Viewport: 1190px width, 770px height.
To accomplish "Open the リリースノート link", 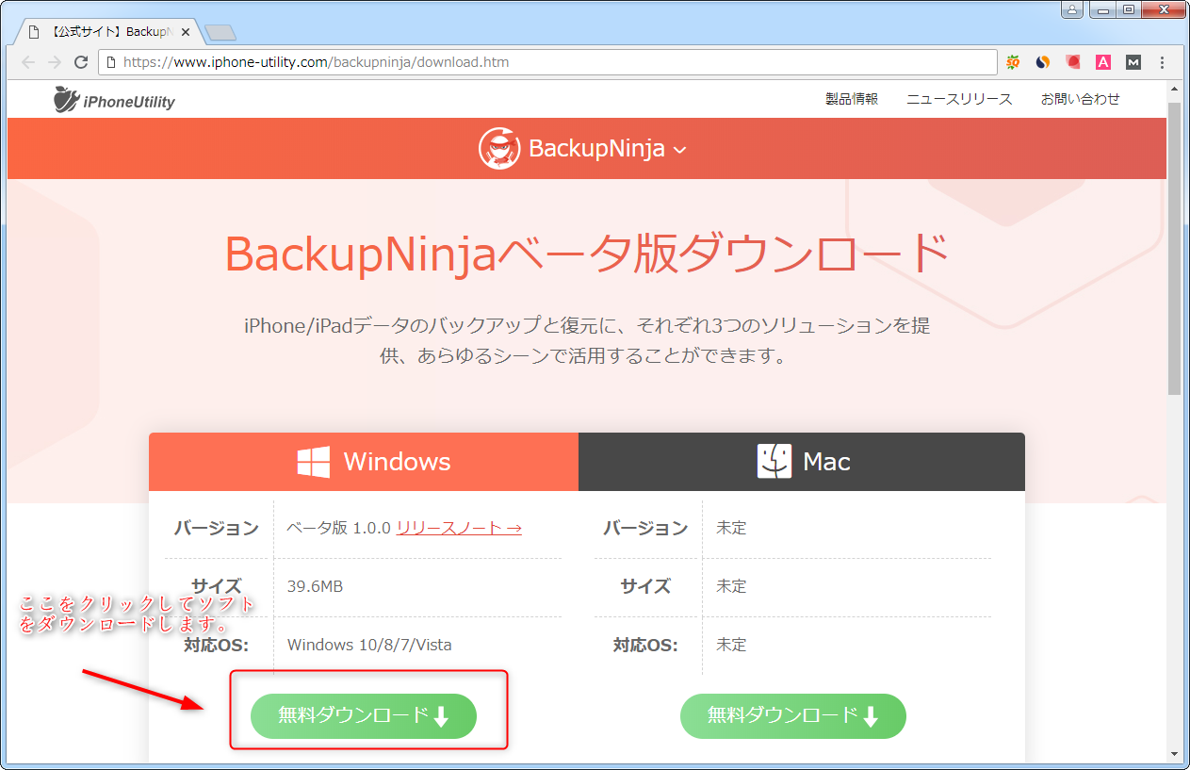I will click(x=459, y=528).
